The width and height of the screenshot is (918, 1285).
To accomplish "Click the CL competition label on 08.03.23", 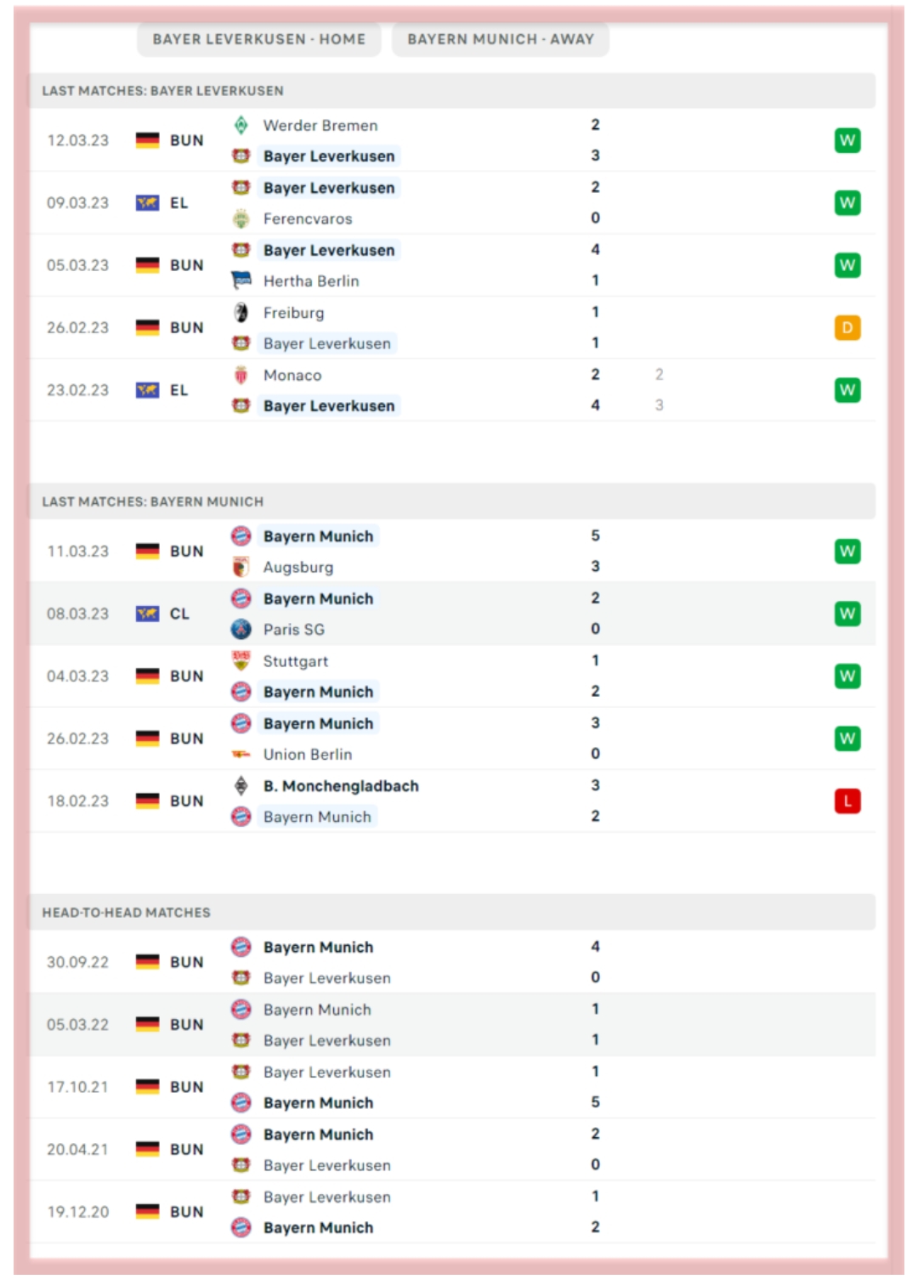I will [179, 614].
